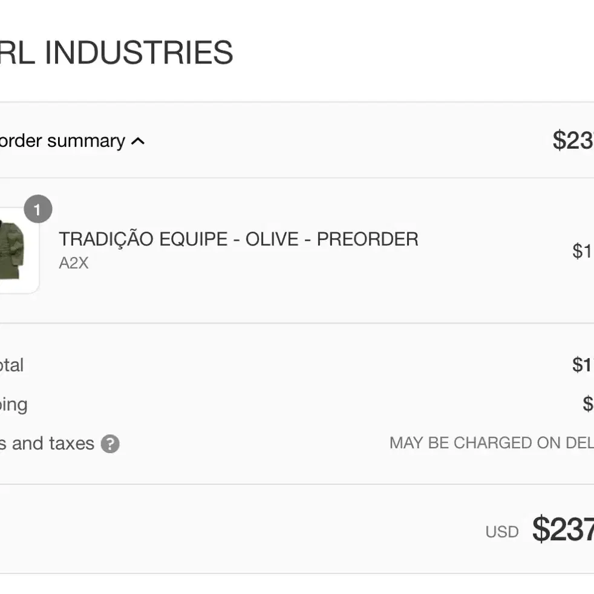
Task: Click the order summary price at top right
Action: pos(573,140)
